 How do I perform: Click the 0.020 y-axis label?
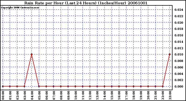click(179, 22)
